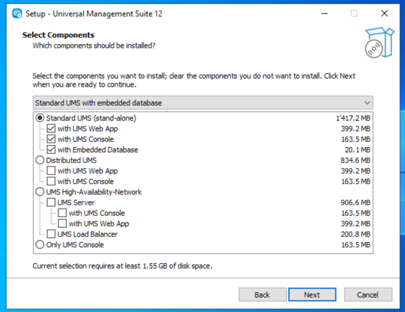This screenshot has height=312, width=405.
Task: Enable UMS Web App under Distributed UMS
Action: point(51,171)
